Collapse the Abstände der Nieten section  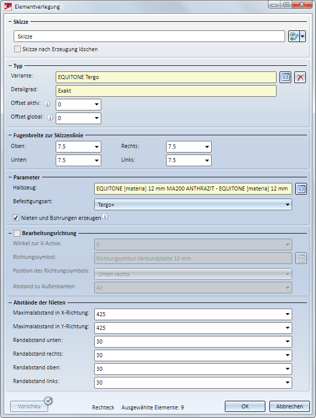point(10,302)
